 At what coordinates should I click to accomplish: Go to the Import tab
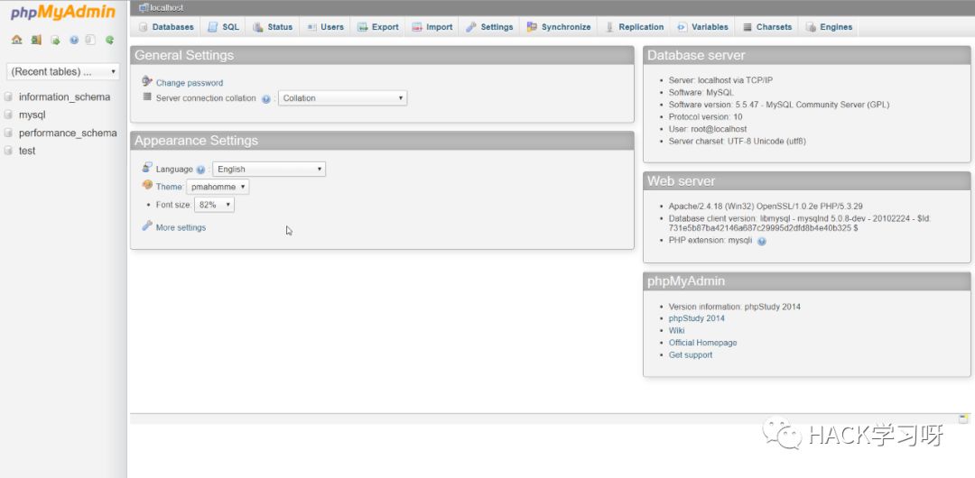coord(432,27)
